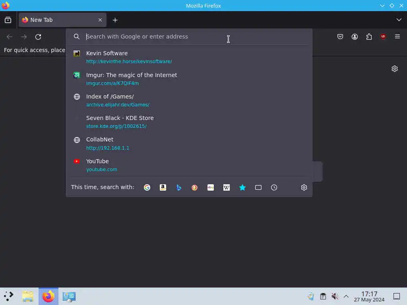This screenshot has width=407, height=305.
Task: Search this time with Wikipedia
Action: [226, 187]
